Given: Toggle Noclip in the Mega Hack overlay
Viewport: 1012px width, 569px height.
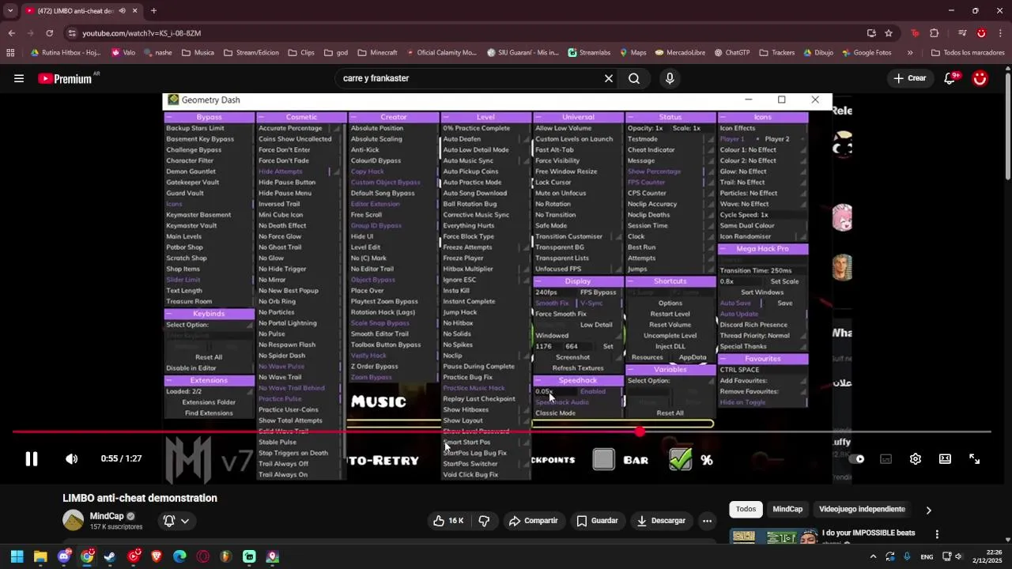Looking at the screenshot, I should (x=453, y=356).
